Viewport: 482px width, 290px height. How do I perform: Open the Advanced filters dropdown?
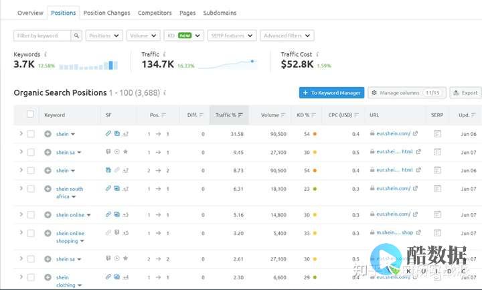pos(287,35)
